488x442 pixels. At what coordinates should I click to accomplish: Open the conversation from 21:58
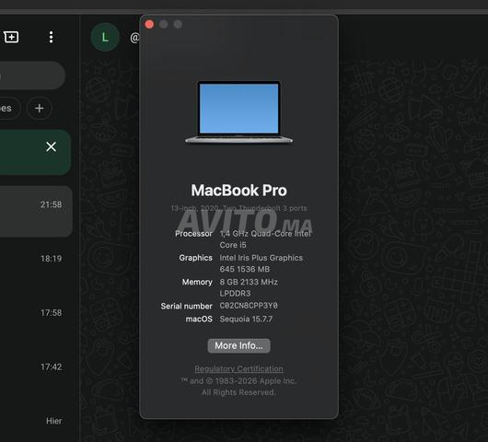point(36,212)
